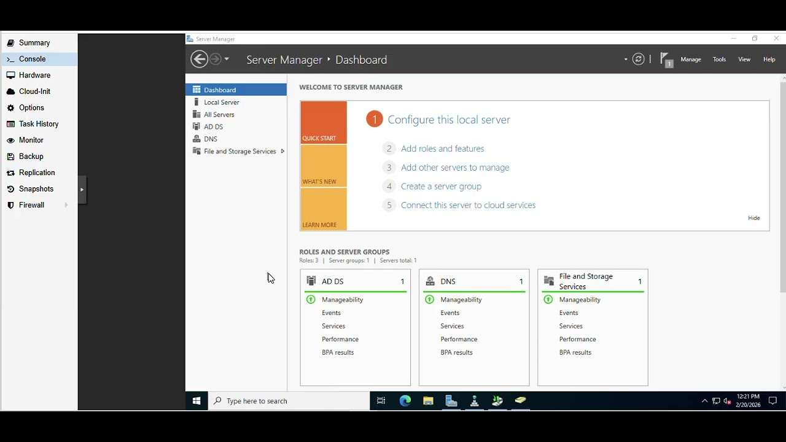The height and width of the screenshot is (442, 786).
Task: Click Performance in the DNS tile
Action: coord(459,339)
